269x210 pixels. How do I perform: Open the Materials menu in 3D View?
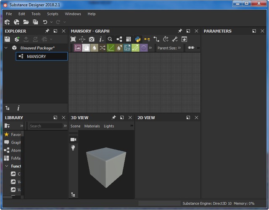[x=92, y=126]
